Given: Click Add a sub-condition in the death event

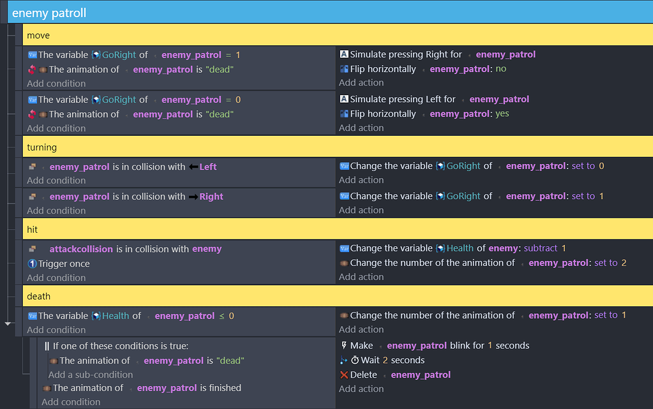Looking at the screenshot, I should [x=91, y=375].
